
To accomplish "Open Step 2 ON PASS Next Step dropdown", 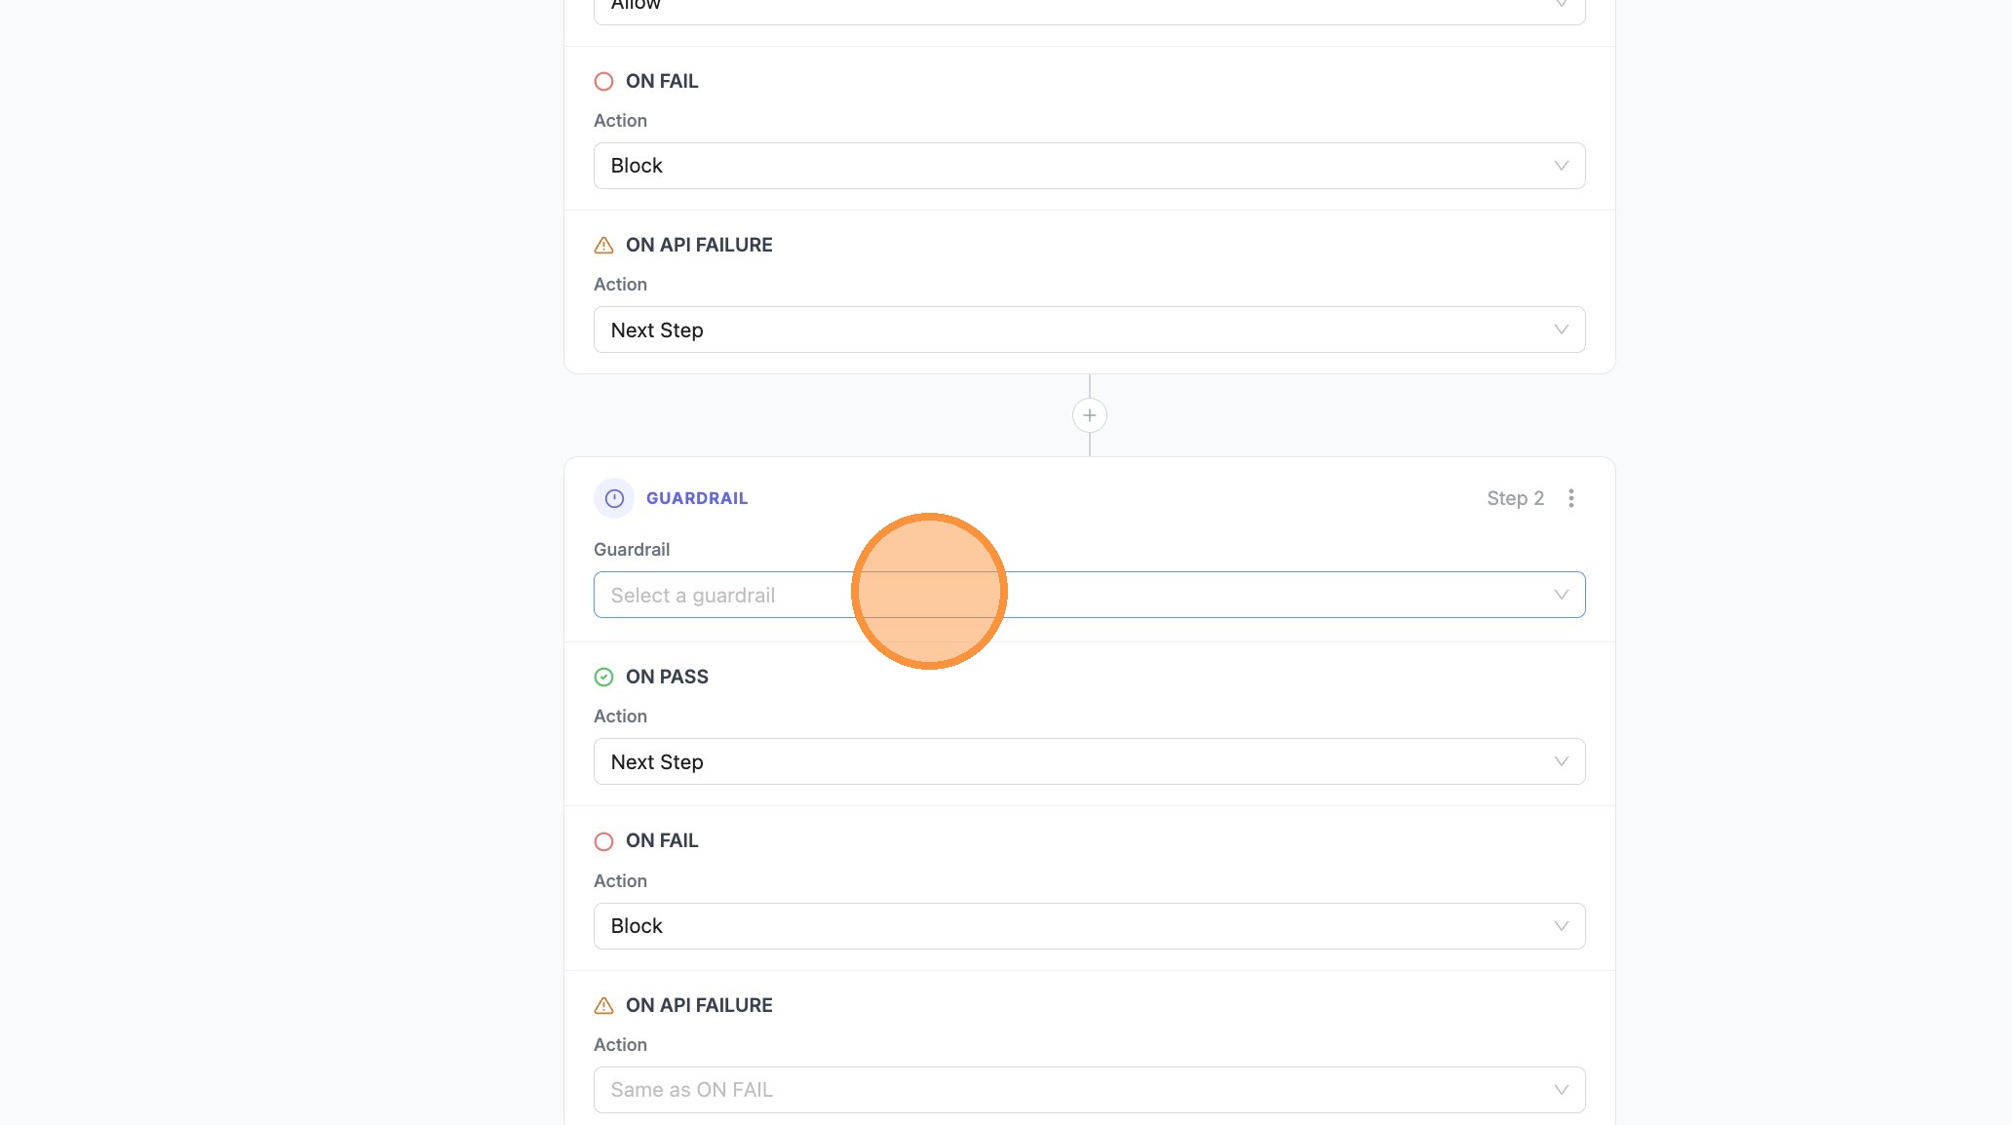I will (x=1089, y=761).
